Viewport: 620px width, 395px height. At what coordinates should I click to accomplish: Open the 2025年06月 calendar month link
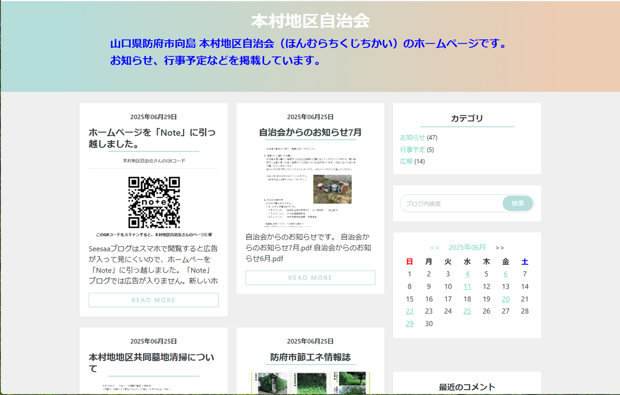(x=467, y=247)
